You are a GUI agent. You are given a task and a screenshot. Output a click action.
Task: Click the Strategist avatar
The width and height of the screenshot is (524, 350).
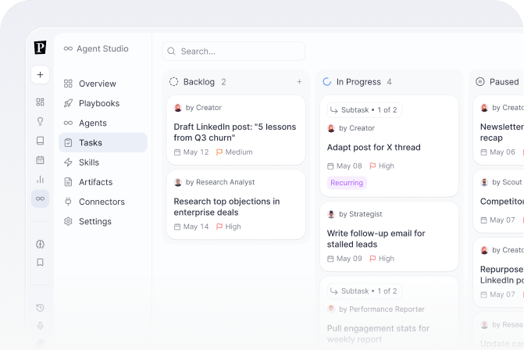(331, 214)
